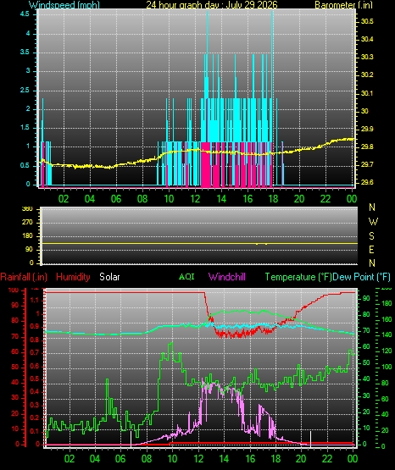The image size is (395, 470).
Task: Select the green "AQI" legend label
Action: coord(186,276)
